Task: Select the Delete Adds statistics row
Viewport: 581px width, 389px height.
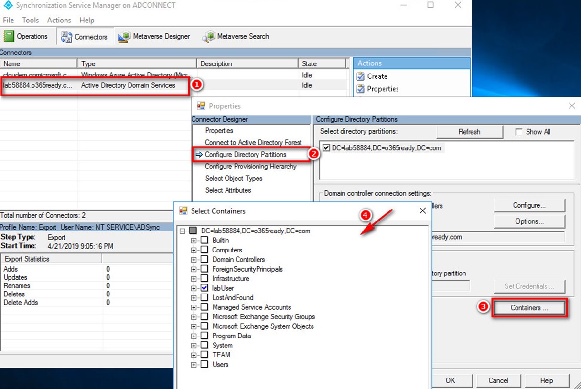Action: 87,303
